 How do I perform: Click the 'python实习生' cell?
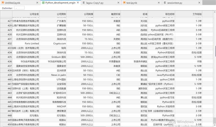click(161, 98)
